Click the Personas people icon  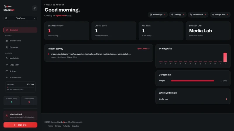[x=7, y=47]
